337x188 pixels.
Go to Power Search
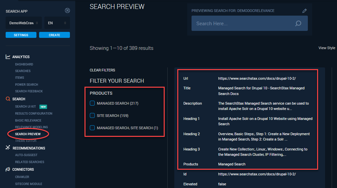[27, 84]
